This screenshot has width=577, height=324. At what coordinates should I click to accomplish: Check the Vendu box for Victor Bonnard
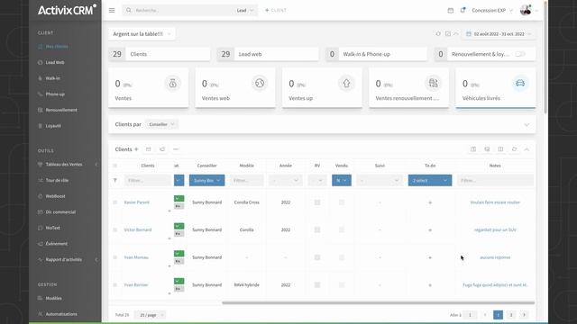point(342,230)
